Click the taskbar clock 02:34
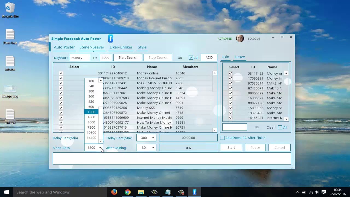 click(338, 190)
